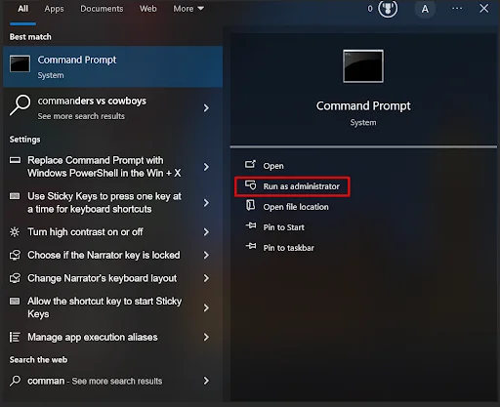Open Choose if the Narrator key is locked

click(113, 255)
